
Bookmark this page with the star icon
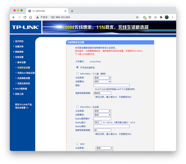click(137, 17)
